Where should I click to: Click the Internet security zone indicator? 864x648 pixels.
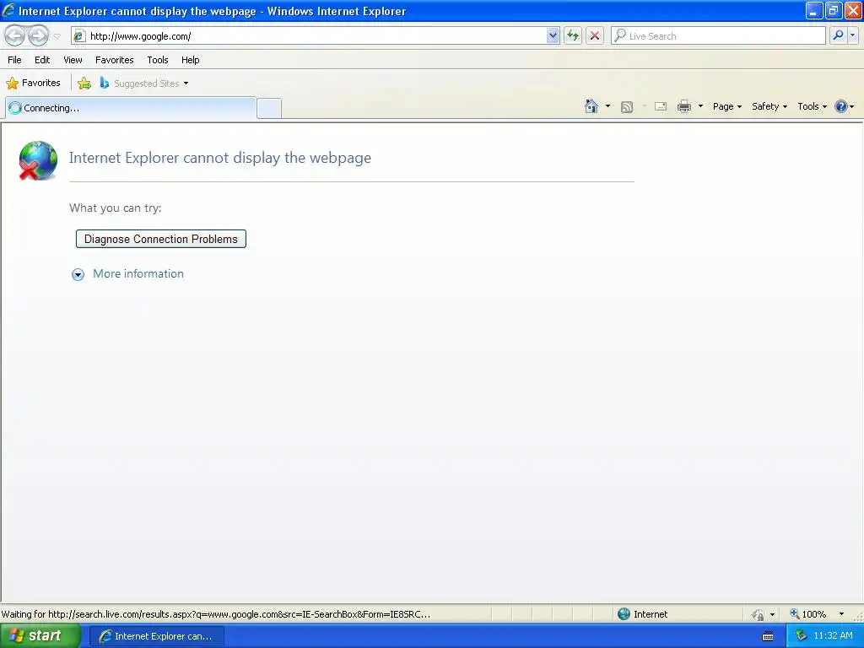point(643,614)
